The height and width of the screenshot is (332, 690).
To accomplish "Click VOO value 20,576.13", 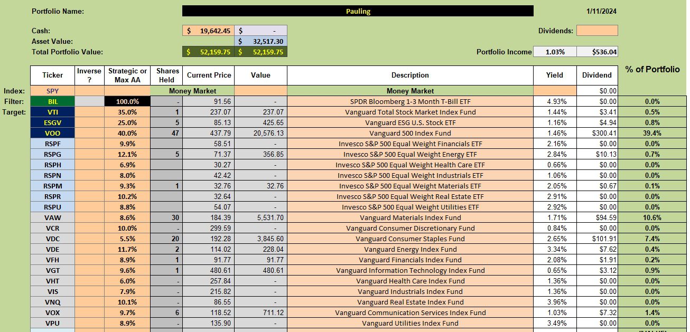I will coord(260,133).
